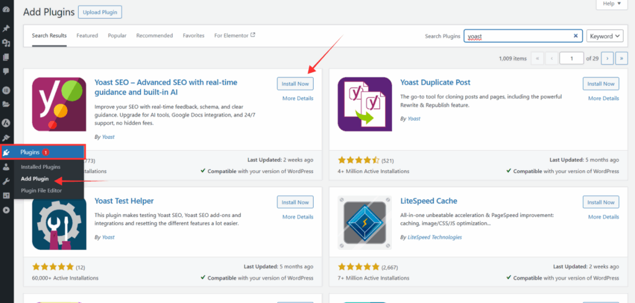Click the LiteSpeed Cache star rating
The height and width of the screenshot is (303, 635).
click(x=358, y=267)
